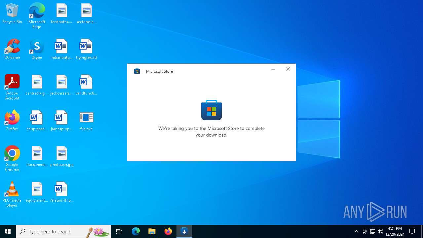Click the Store installer taskbar button

click(184, 231)
